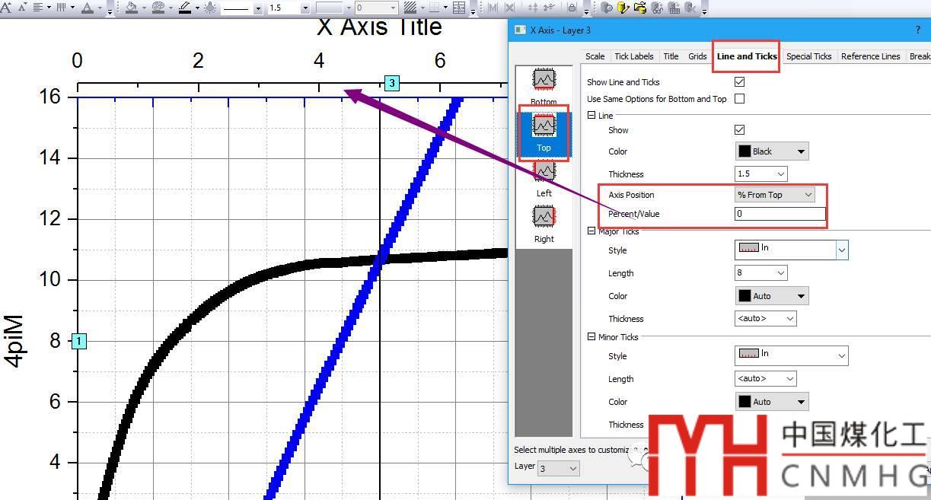
Task: Click layer 3 icon on graph
Action: click(x=392, y=83)
